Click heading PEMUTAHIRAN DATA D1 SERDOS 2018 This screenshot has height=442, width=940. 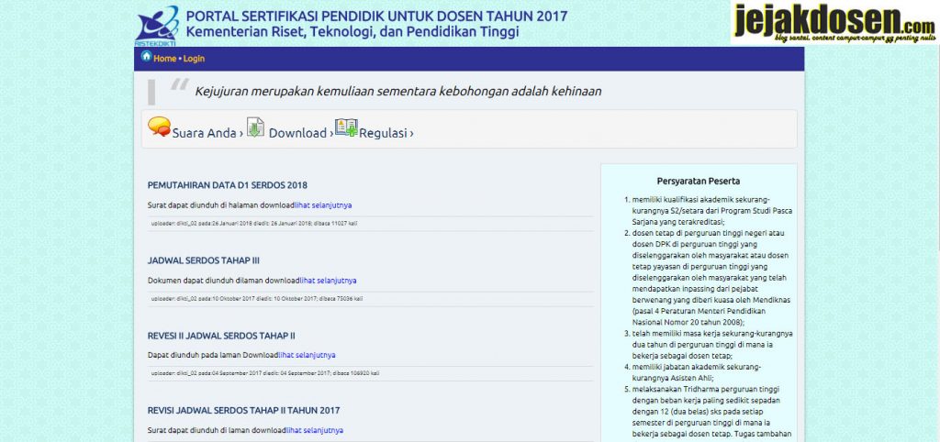point(228,185)
